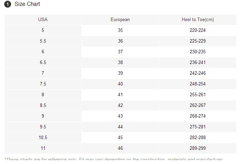The height and width of the screenshot is (164, 247).
Task: Select the 289-299 measurement cell
Action: [x=197, y=148]
